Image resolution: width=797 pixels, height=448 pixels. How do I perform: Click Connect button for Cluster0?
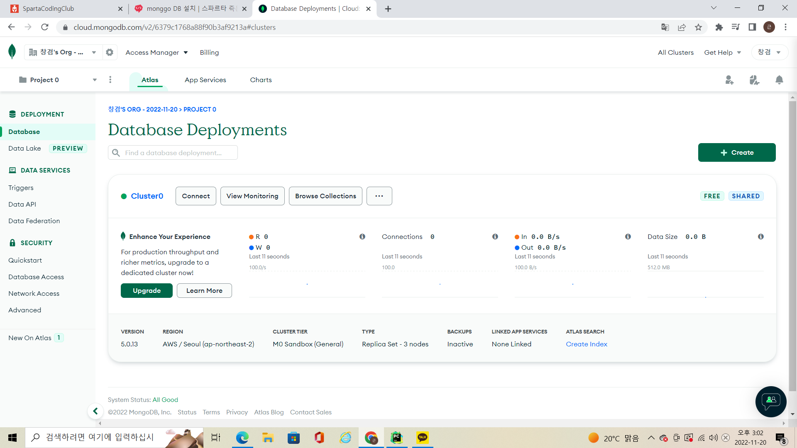click(x=196, y=196)
